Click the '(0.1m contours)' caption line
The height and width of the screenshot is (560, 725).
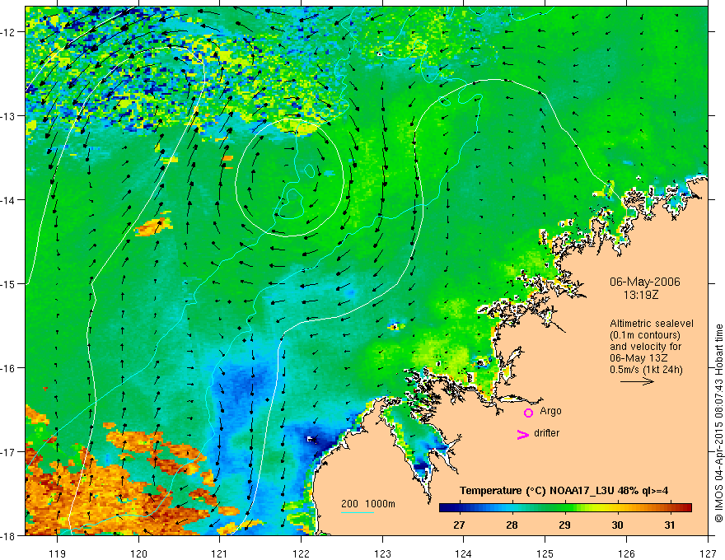point(644,335)
